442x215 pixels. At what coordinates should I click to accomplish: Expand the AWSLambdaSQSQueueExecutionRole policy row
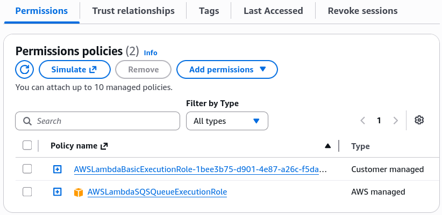[x=57, y=192]
